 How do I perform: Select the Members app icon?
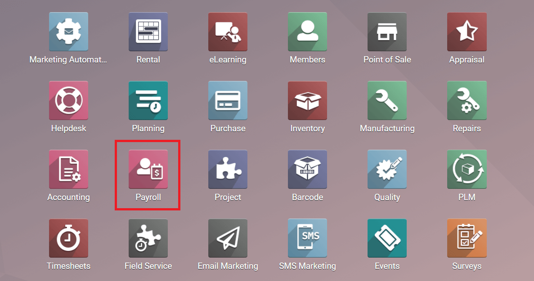tap(308, 31)
